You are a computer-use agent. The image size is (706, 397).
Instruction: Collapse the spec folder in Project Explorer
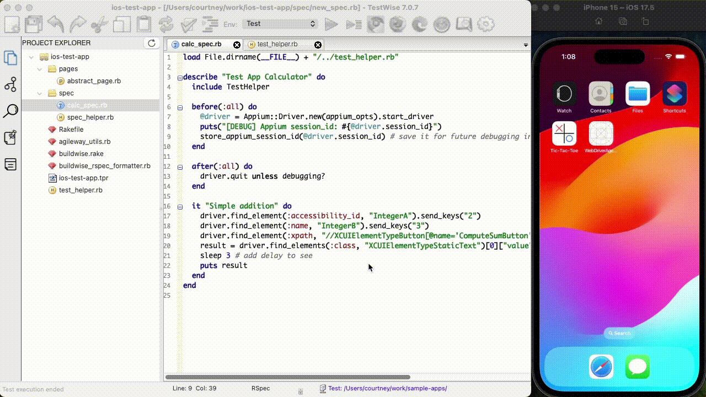39,93
